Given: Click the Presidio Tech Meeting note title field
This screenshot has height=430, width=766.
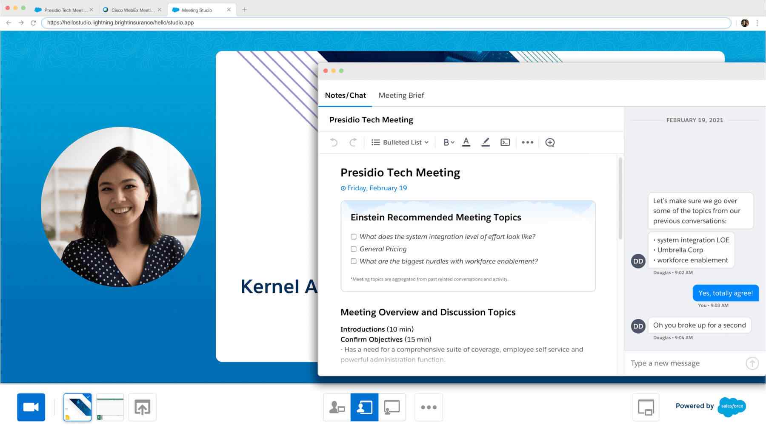Looking at the screenshot, I should (x=371, y=120).
